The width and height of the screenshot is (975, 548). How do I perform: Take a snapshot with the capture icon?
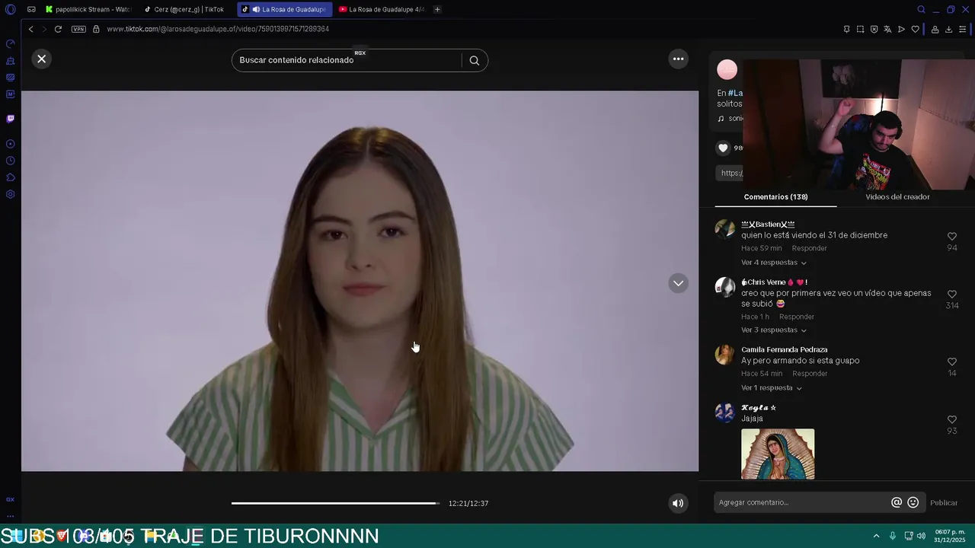860,29
